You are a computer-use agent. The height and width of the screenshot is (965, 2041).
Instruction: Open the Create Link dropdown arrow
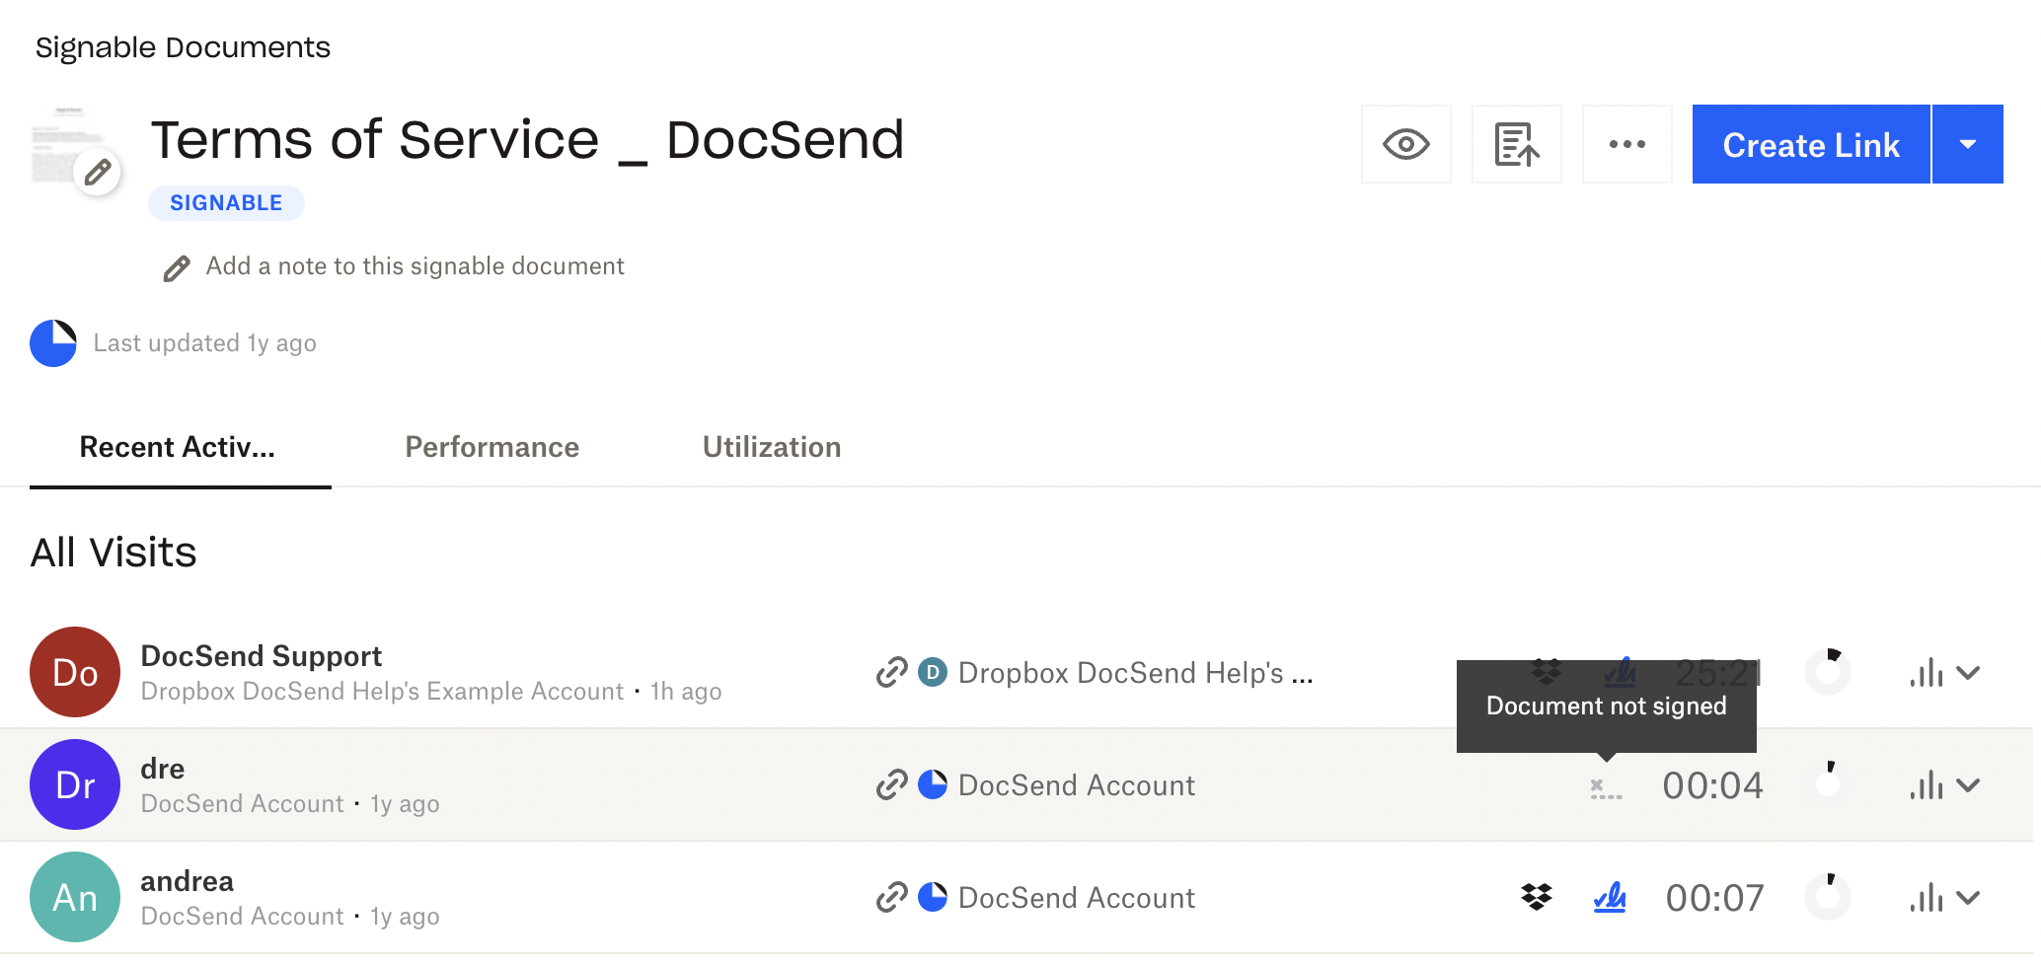[x=1968, y=144]
